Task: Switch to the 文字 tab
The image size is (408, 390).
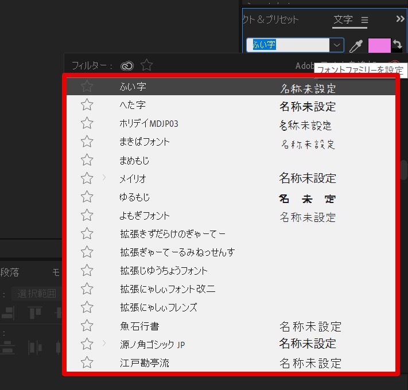Action: click(x=343, y=19)
